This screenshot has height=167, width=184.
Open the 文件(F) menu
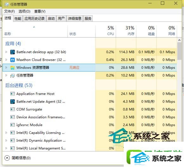(10, 11)
